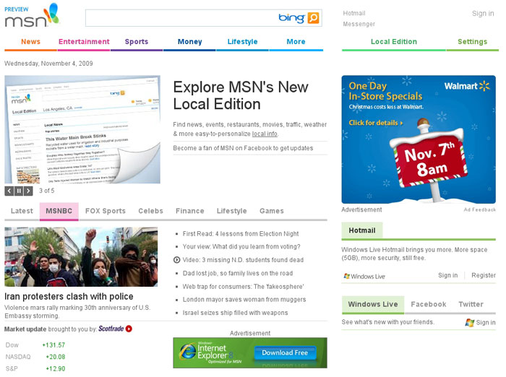506x377 pixels.
Task: Open 'Video: 3 missing N.D. students found dead'
Action: pos(243,260)
